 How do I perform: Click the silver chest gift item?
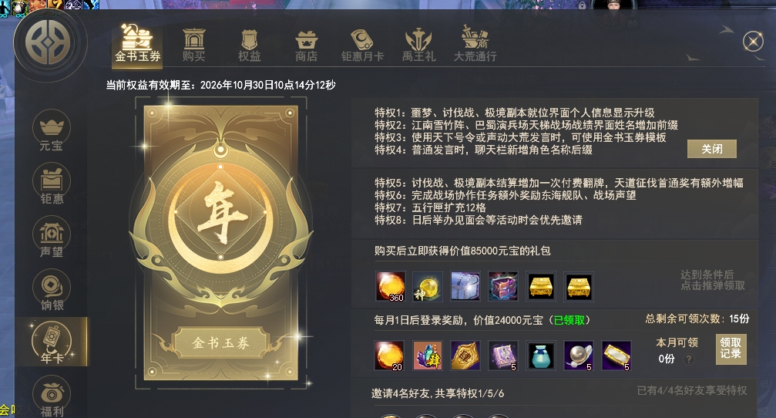click(x=465, y=286)
